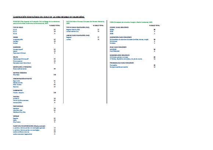Click the CARBONATOS section heading
Viewport: 213px width, 150px height.
coord(18,91)
